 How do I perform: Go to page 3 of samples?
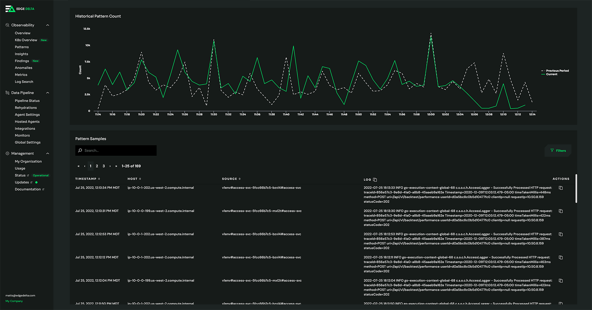[x=104, y=166]
